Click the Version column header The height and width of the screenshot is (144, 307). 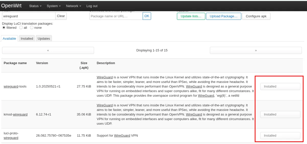(42, 63)
